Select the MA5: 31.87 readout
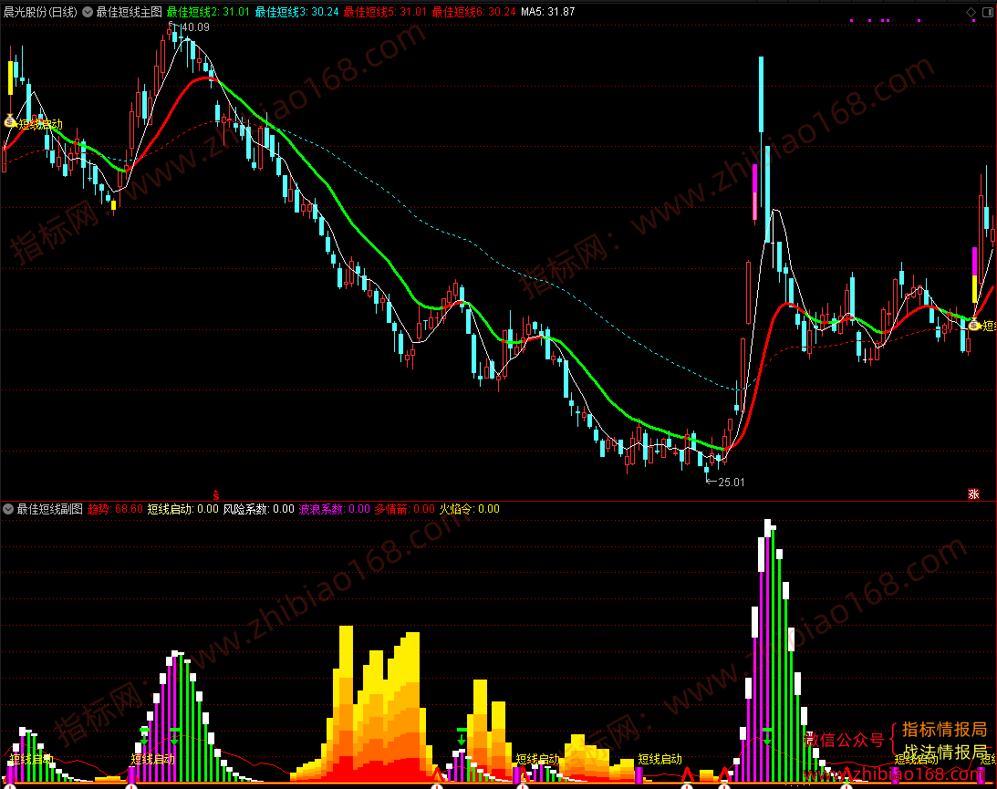Image resolution: width=997 pixels, height=789 pixels. (547, 12)
